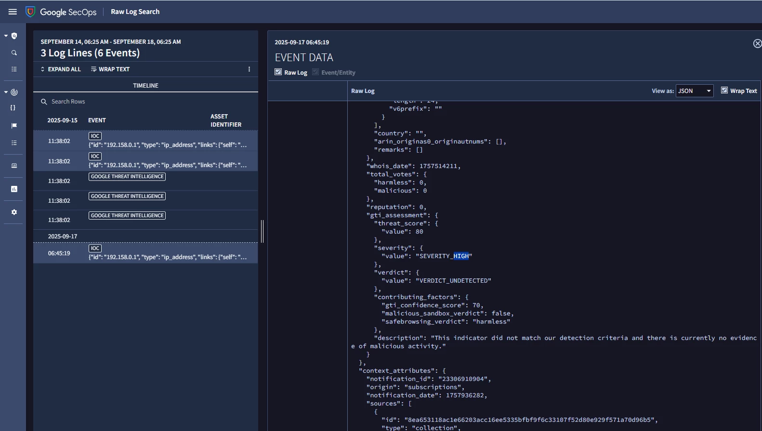Select the second 11:38:02 IOC log row
Viewport: 762px width, 431px height.
tap(145, 161)
